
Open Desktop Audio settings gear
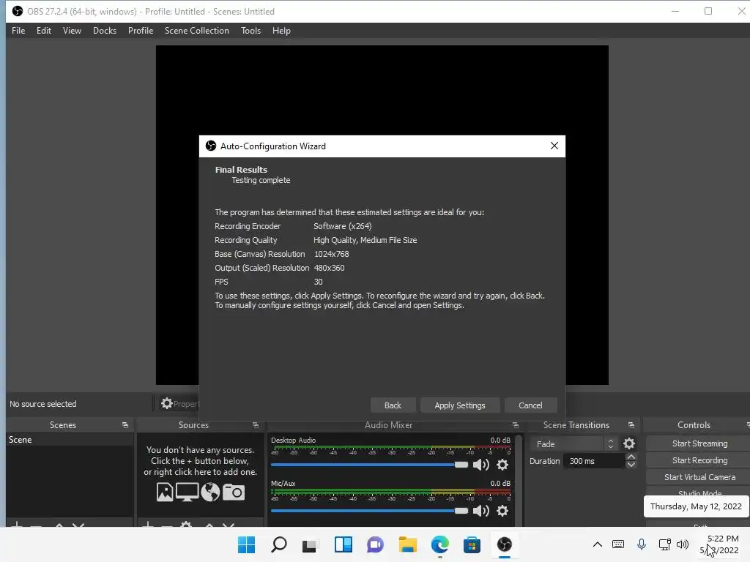[x=502, y=465]
